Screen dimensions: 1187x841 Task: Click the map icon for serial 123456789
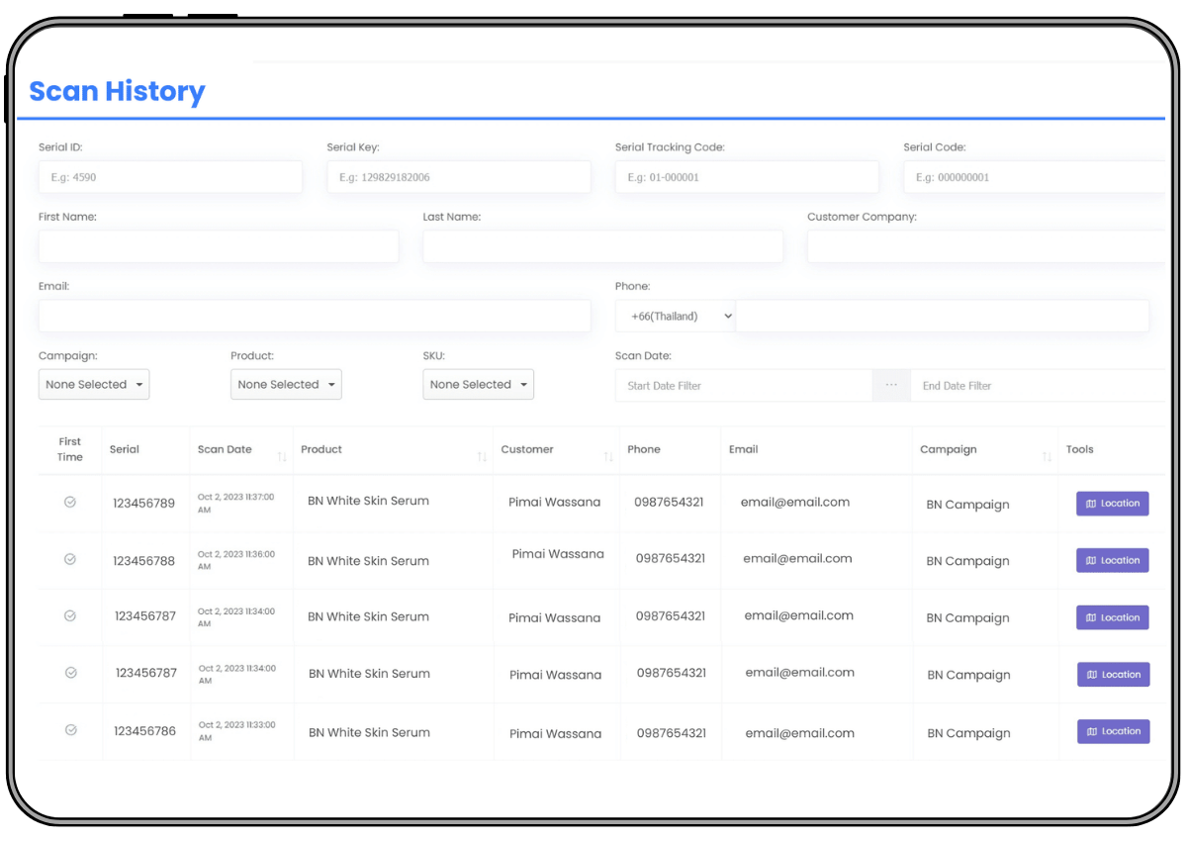click(1091, 504)
